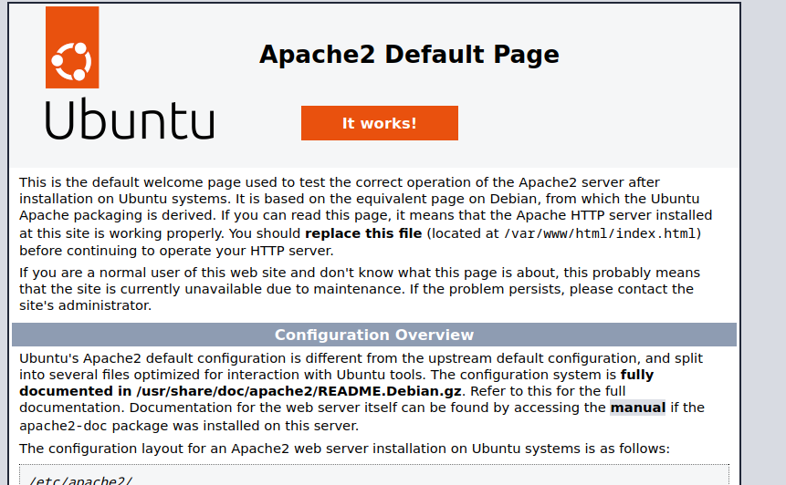Select the "Configuration Overview" section header
786x485 pixels.
[x=373, y=335]
